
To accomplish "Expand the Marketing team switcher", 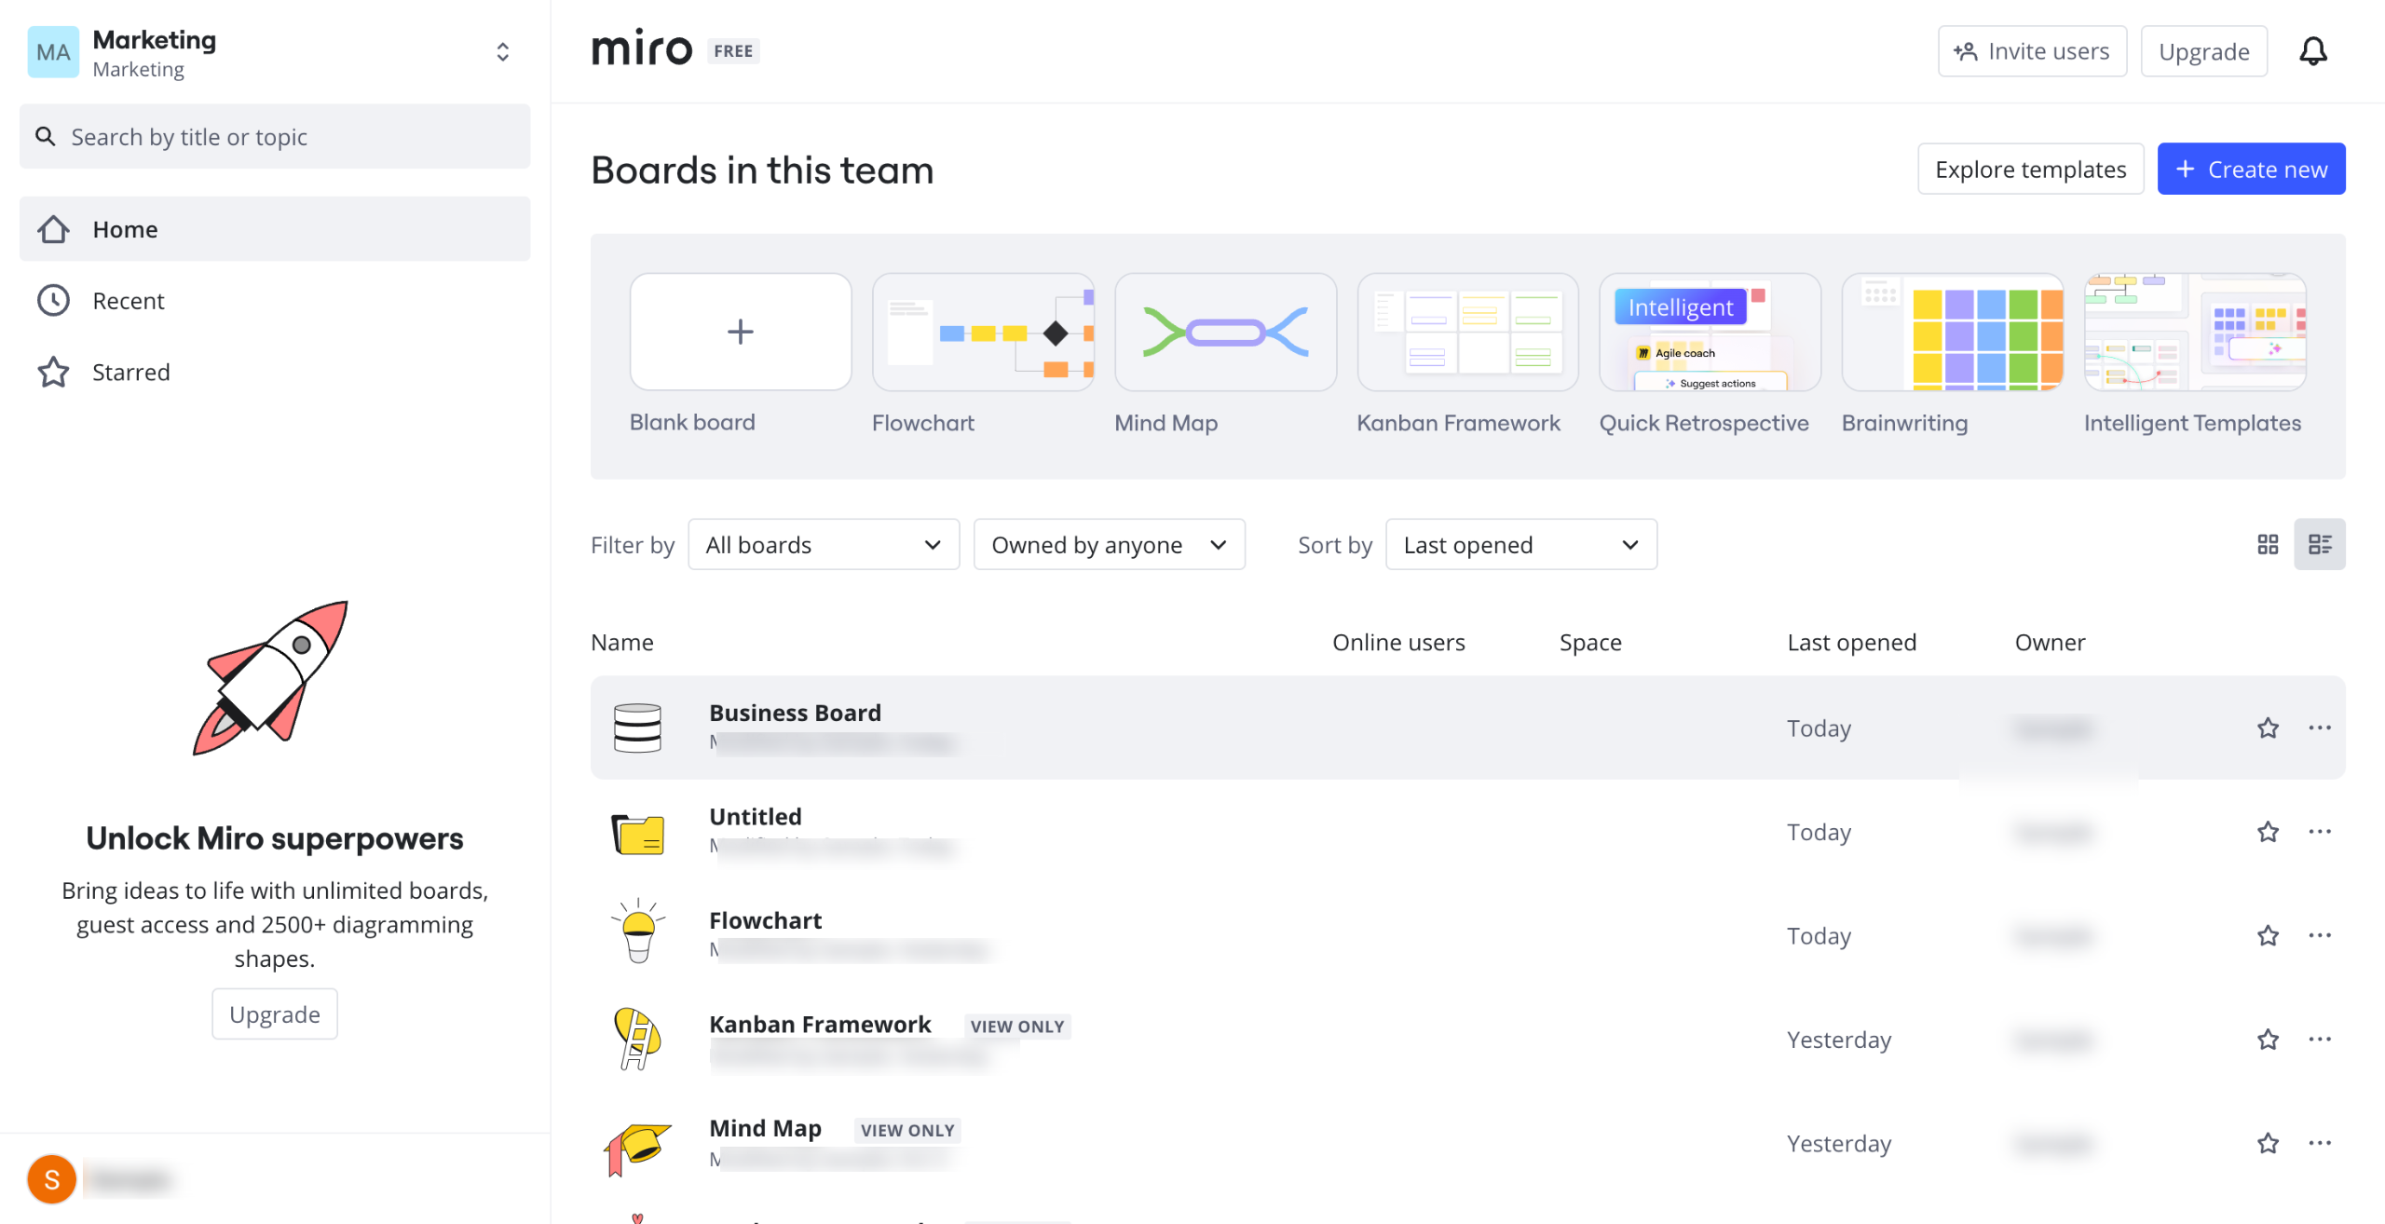I will [x=502, y=52].
